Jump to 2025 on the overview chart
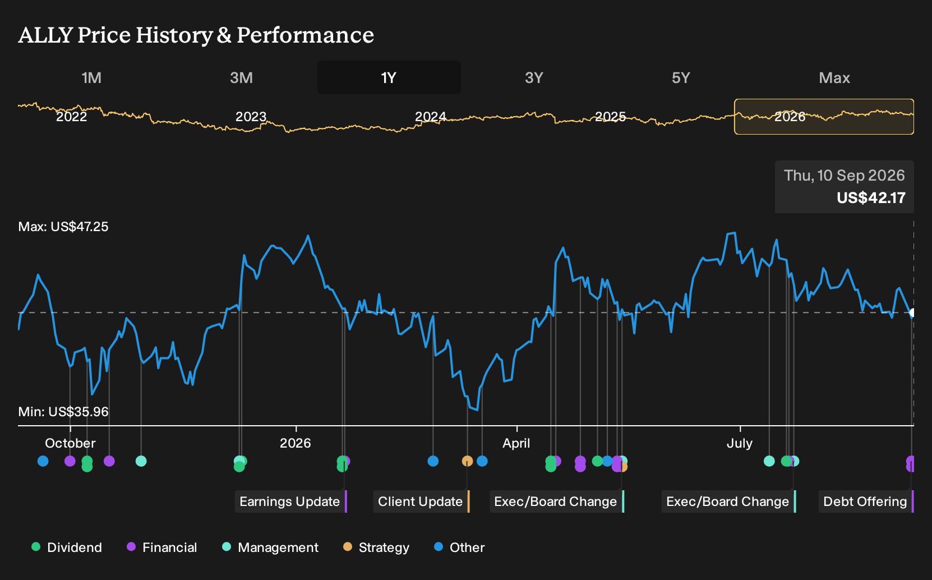Image resolution: width=932 pixels, height=580 pixels. click(x=610, y=117)
